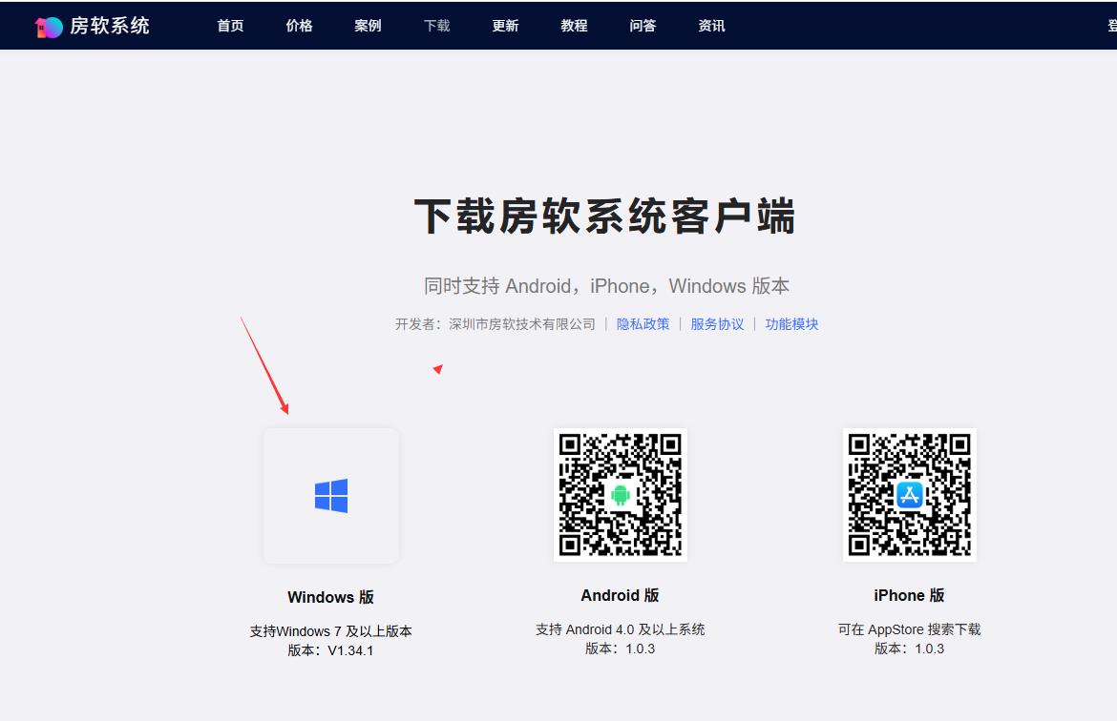Open the 首页 menu item
Viewport: 1117px width, 721px height.
[x=230, y=26]
